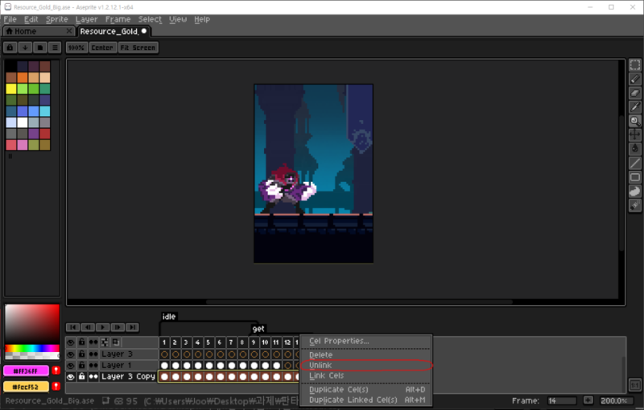
Task: Go to the previous frame
Action: [88, 327]
